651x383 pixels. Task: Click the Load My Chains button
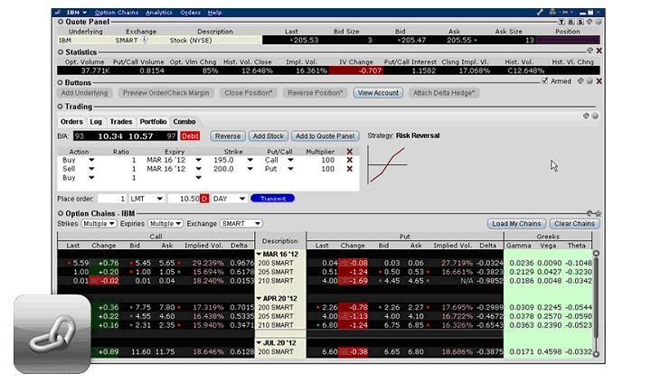click(516, 224)
